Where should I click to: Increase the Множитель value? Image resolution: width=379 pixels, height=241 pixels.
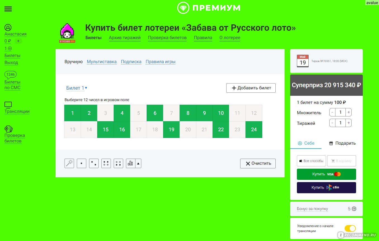[x=349, y=113]
